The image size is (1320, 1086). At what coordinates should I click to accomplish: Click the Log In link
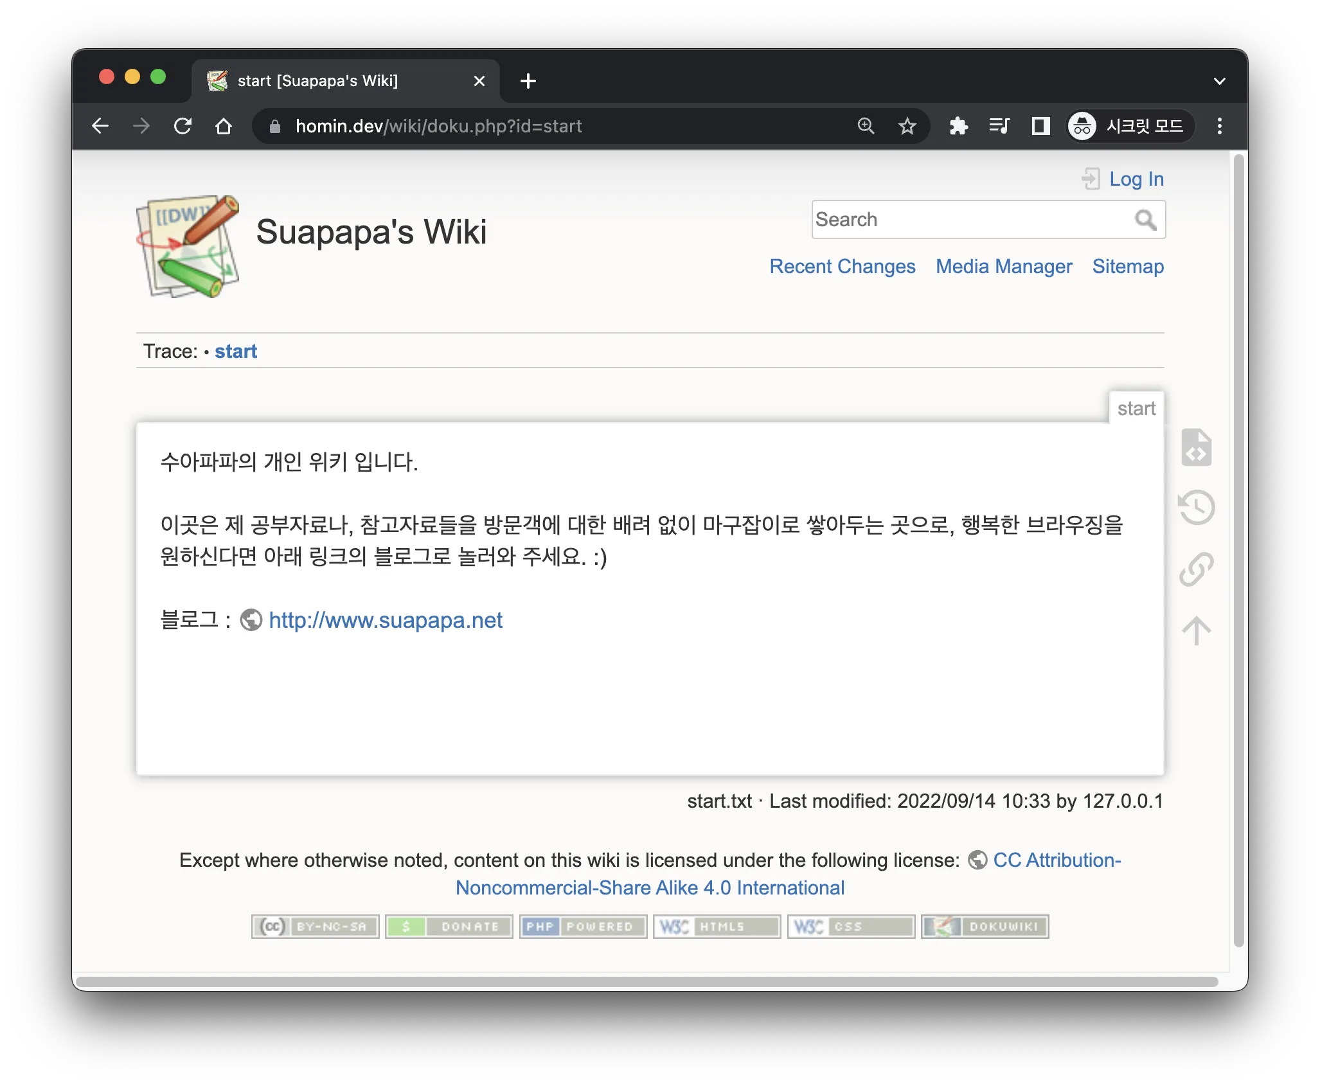[x=1136, y=179]
